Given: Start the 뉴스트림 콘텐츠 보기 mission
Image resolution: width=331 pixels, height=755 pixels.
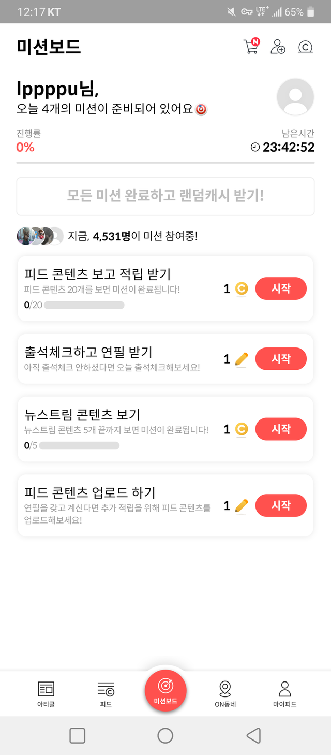Looking at the screenshot, I should click(281, 429).
